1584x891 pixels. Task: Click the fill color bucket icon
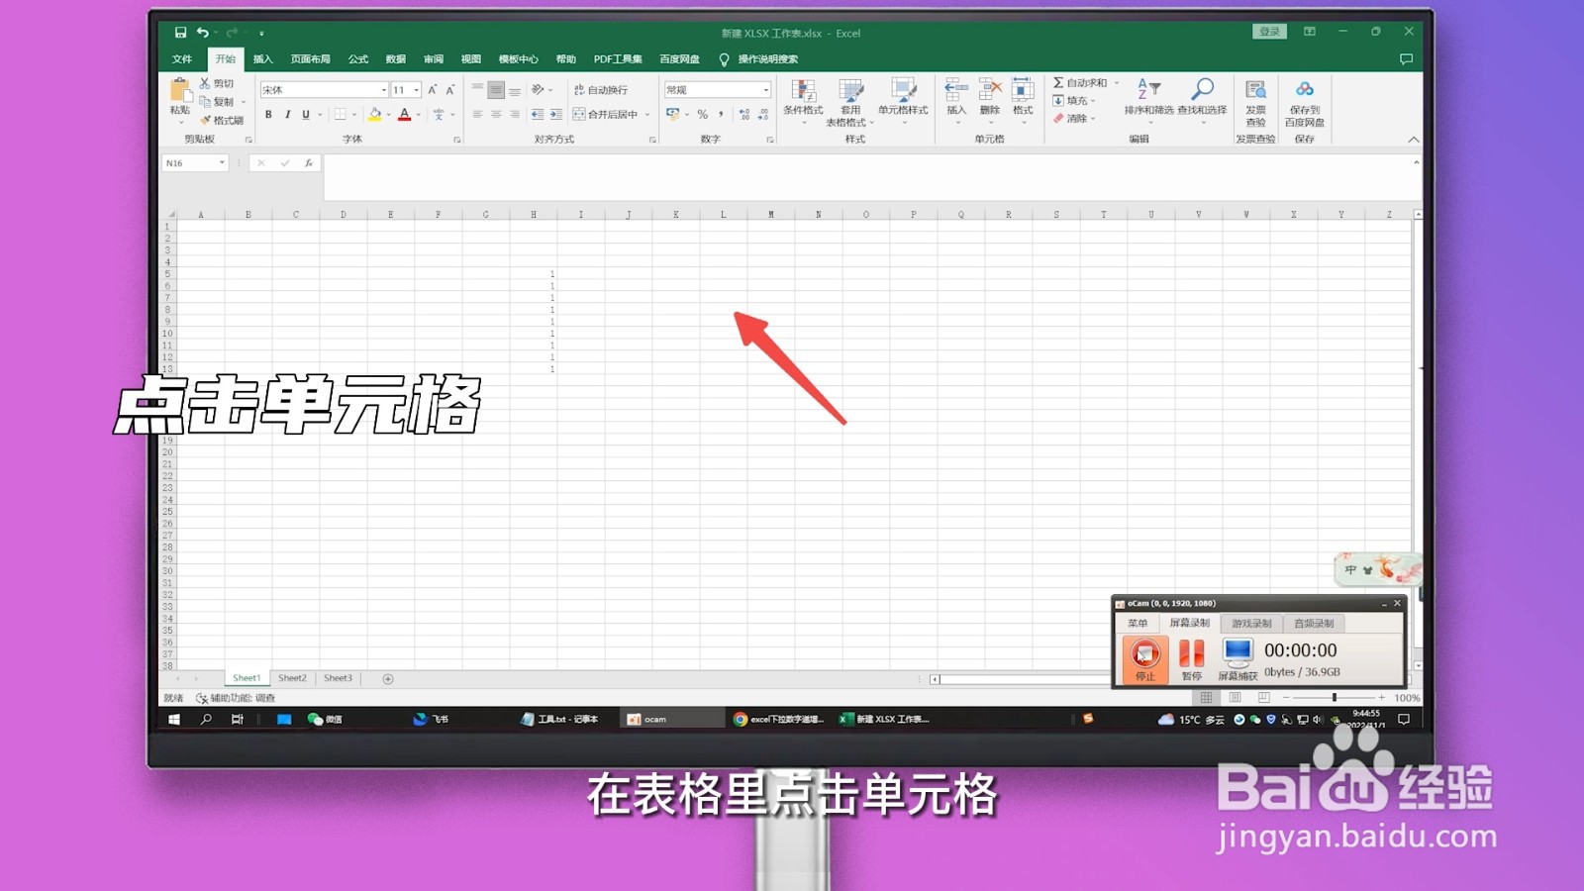click(x=373, y=115)
